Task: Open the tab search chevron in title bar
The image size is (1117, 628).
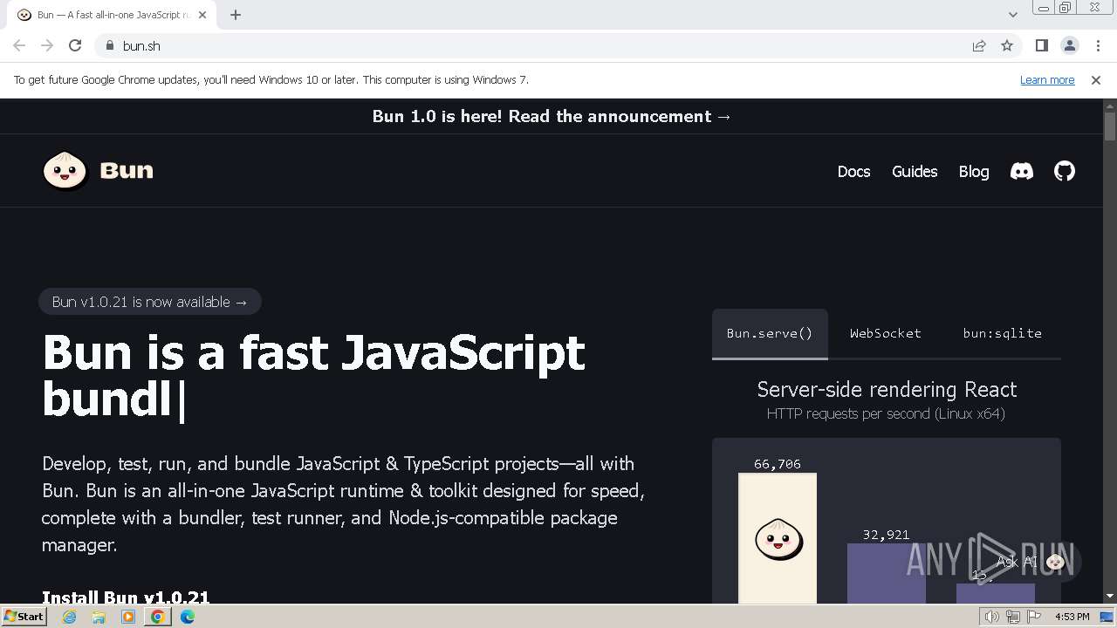Action: (x=1012, y=14)
